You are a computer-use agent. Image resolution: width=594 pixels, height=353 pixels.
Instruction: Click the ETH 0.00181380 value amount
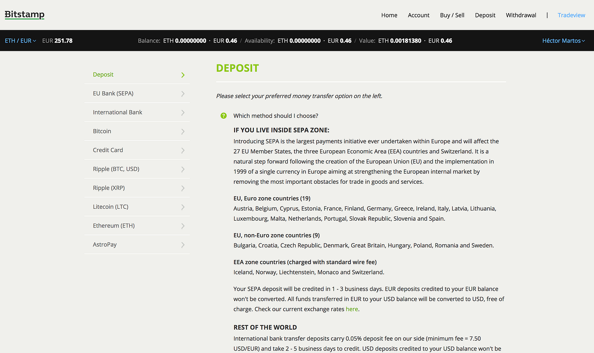coord(400,41)
